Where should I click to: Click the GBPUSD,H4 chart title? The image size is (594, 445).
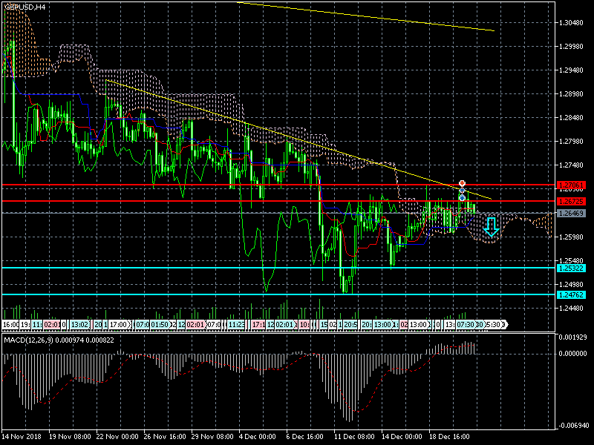[25, 7]
